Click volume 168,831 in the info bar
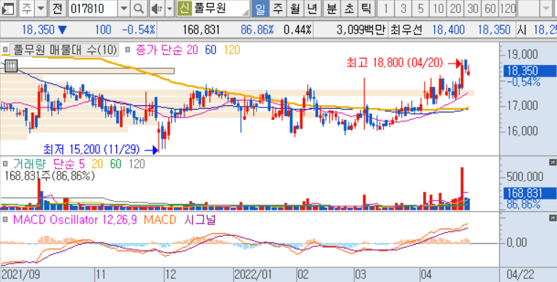The height and width of the screenshot is (282, 557). point(201,30)
